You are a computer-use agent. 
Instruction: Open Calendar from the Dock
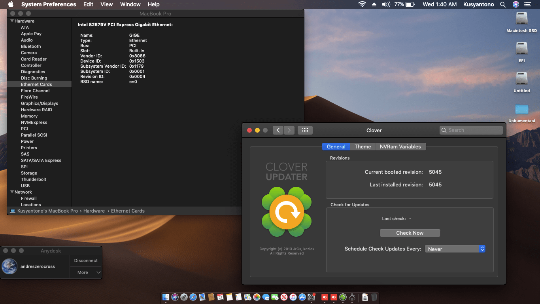point(221,297)
